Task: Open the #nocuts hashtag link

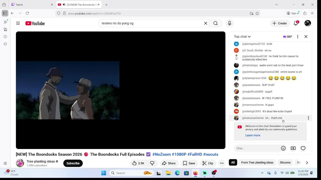Action: pyautogui.click(x=211, y=154)
